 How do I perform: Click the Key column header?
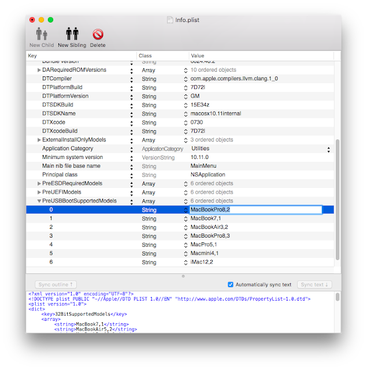(81, 56)
